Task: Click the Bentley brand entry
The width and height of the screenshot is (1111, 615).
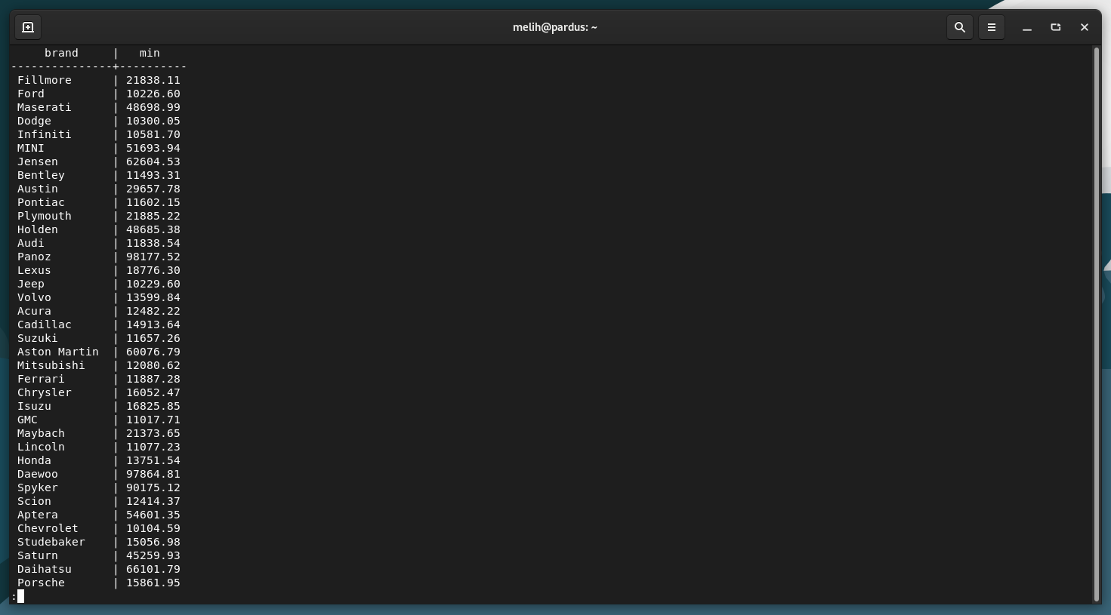Action: (x=41, y=175)
